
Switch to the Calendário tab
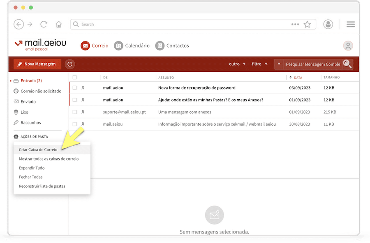point(132,46)
